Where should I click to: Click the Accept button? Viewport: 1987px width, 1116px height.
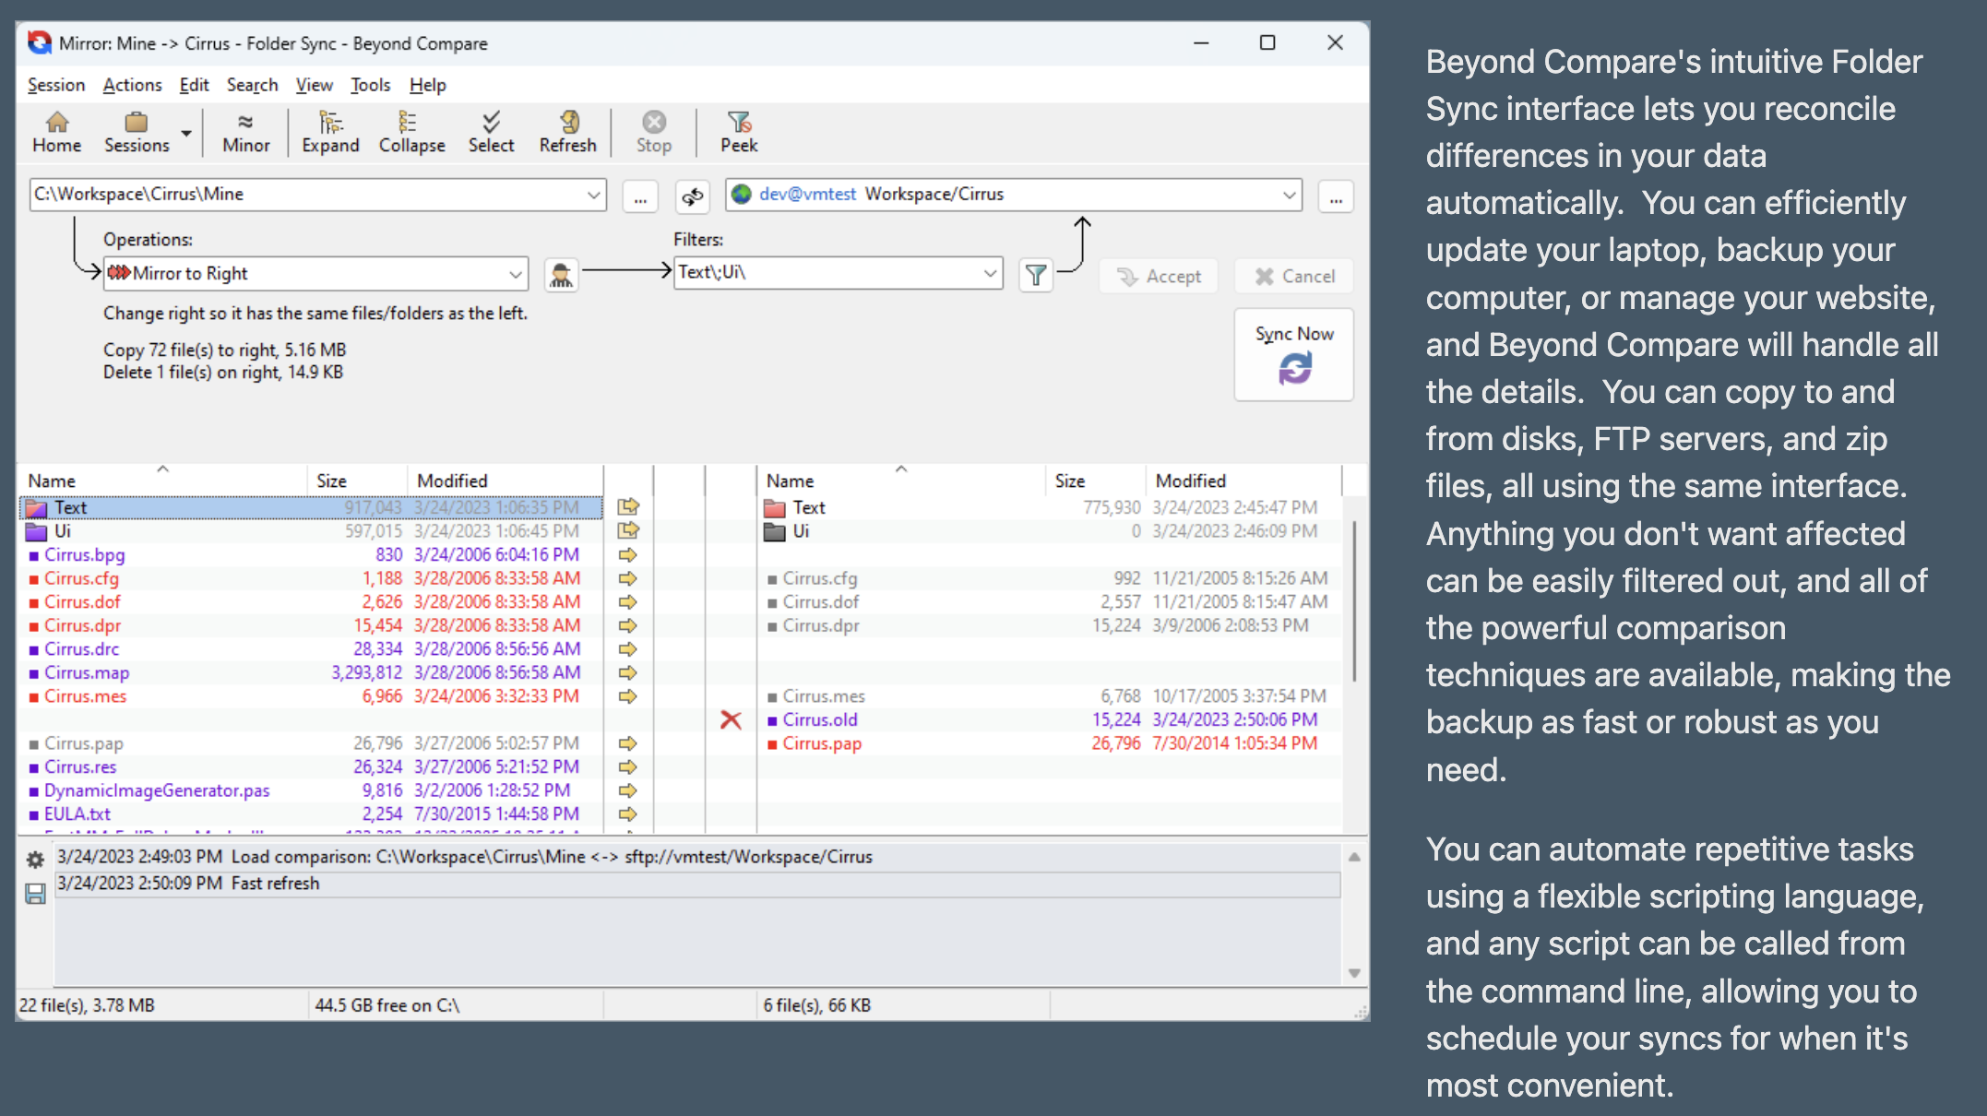pos(1159,277)
